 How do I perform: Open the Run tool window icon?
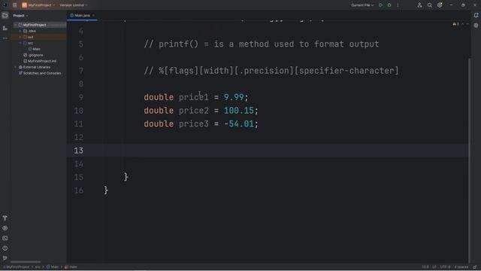(5, 228)
